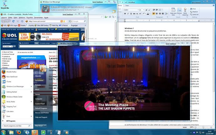The height and width of the screenshot is (135, 216).
Task: Toggle left text alignment in WordPad
Action: pos(153,14)
